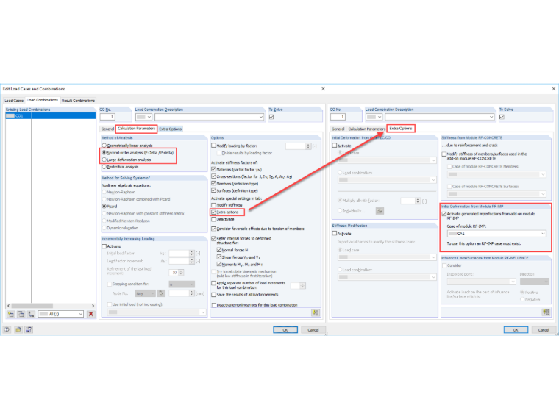Open General tab in Calculation Parameters dialog

pyautogui.click(x=107, y=129)
